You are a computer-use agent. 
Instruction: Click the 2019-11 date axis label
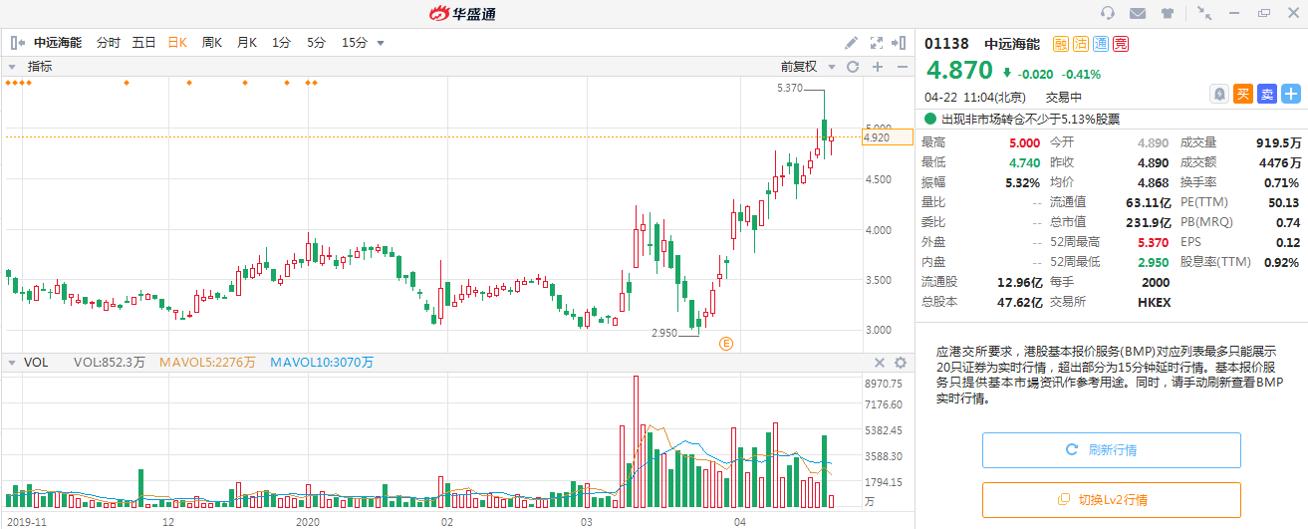(25, 521)
